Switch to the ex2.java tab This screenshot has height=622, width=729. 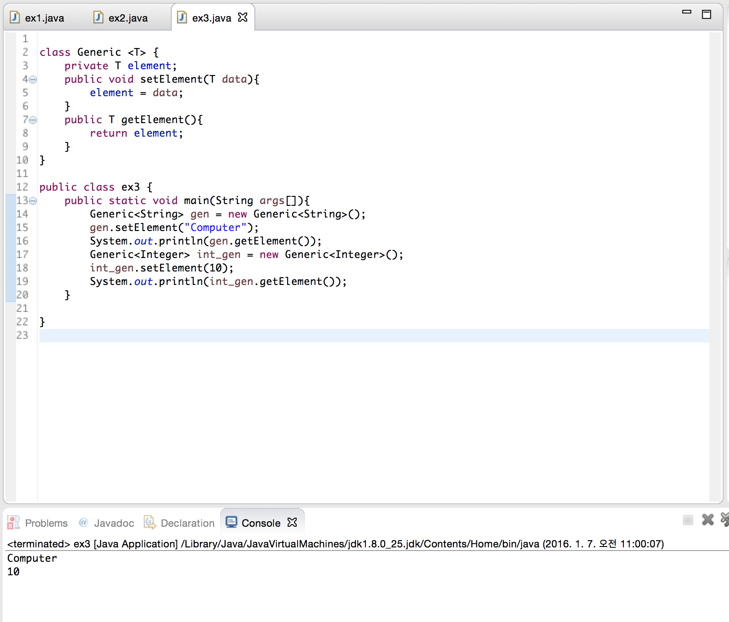(x=128, y=18)
